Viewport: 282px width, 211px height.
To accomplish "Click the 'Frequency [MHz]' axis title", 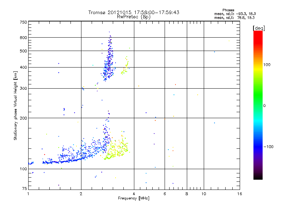I will (x=134, y=198).
